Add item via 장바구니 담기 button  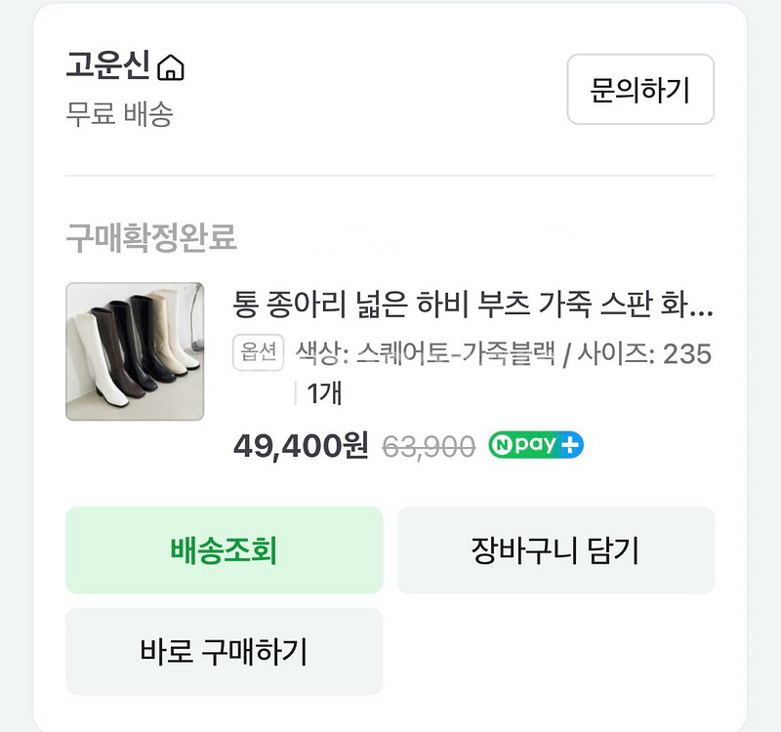coord(555,550)
